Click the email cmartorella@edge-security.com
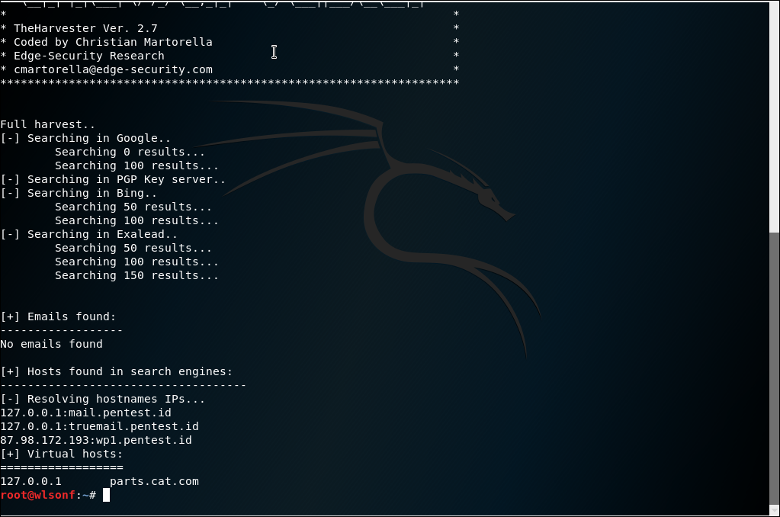Screen dimensions: 780x517 [113, 69]
